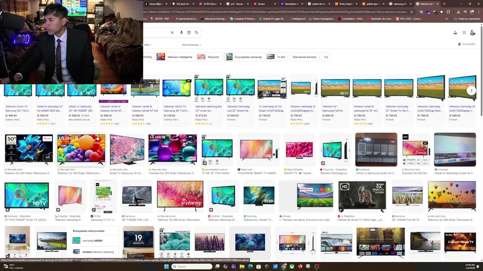
Task: Expand the Más menu
Action: click(148, 45)
